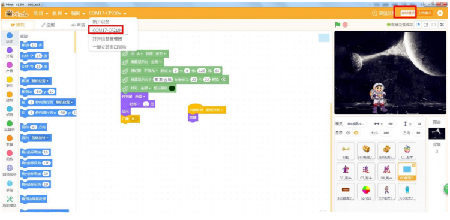Open the 编辑 (Edit) menu
Image resolution: width=450 pixels, height=220 pixels.
pos(79,13)
